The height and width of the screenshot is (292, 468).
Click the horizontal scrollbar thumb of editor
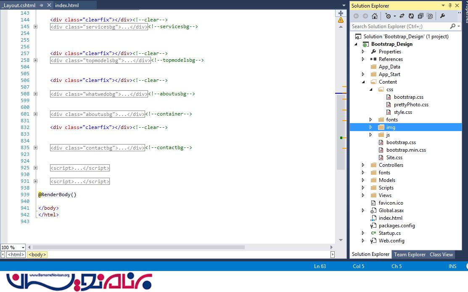(x=139, y=247)
